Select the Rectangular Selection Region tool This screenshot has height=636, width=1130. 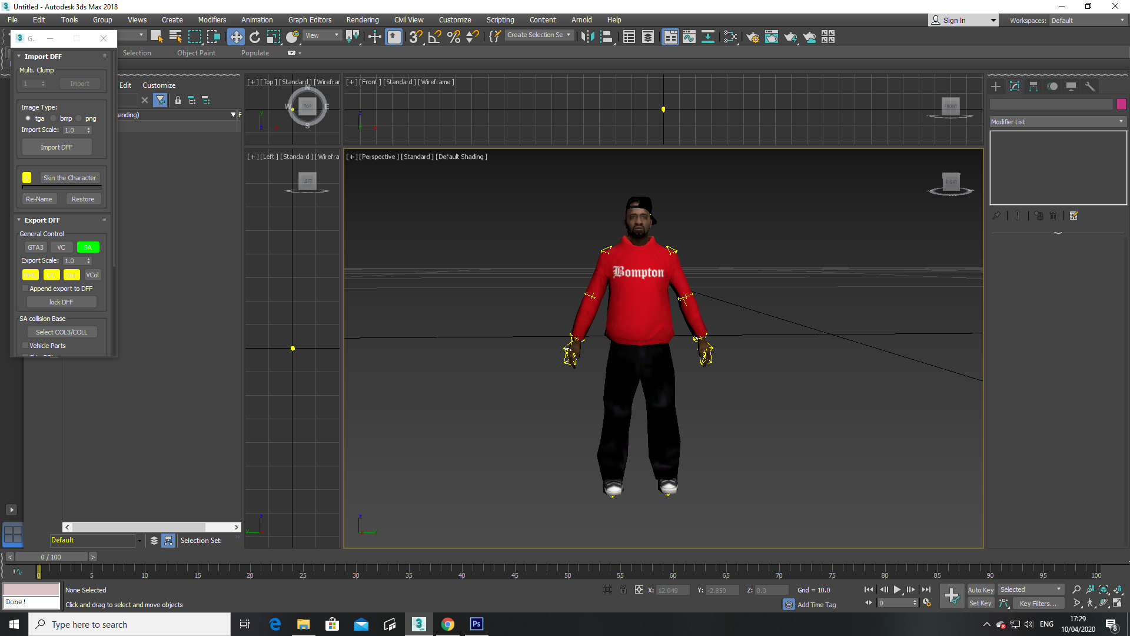[194, 37]
